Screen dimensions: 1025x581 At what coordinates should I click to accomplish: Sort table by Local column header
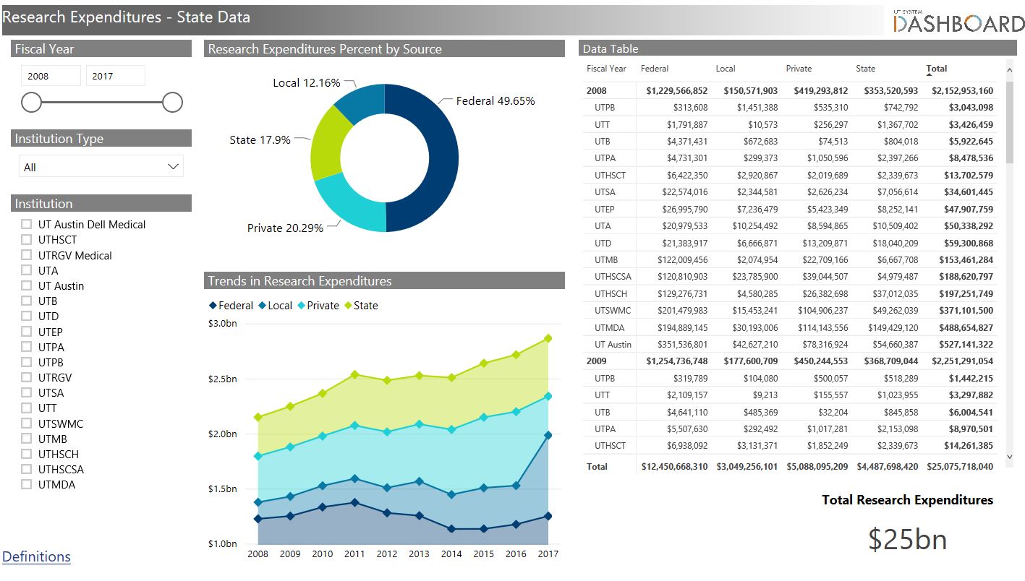(725, 69)
